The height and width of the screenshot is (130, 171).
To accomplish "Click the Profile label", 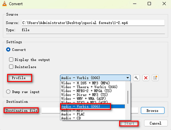I will [x=19, y=78].
